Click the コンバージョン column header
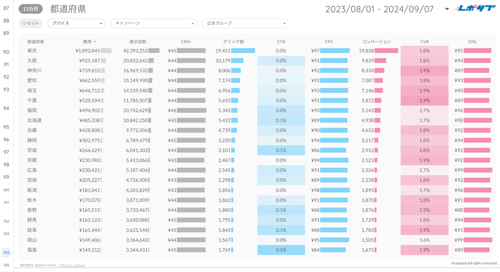 click(x=376, y=42)
